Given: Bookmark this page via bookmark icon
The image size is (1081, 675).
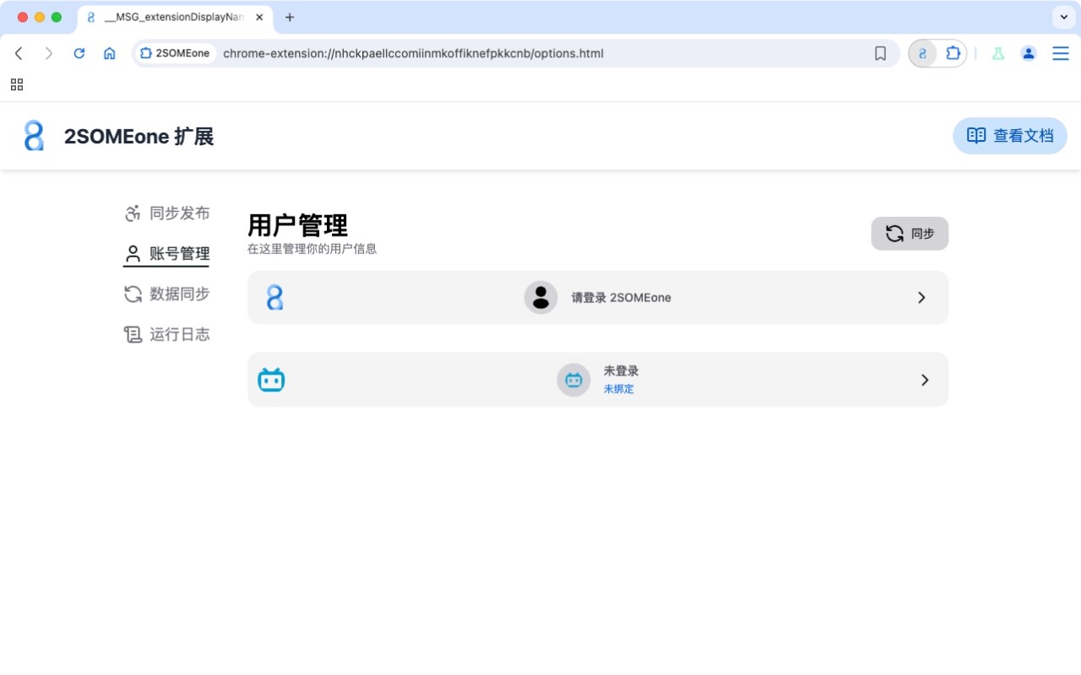Looking at the screenshot, I should coord(880,53).
